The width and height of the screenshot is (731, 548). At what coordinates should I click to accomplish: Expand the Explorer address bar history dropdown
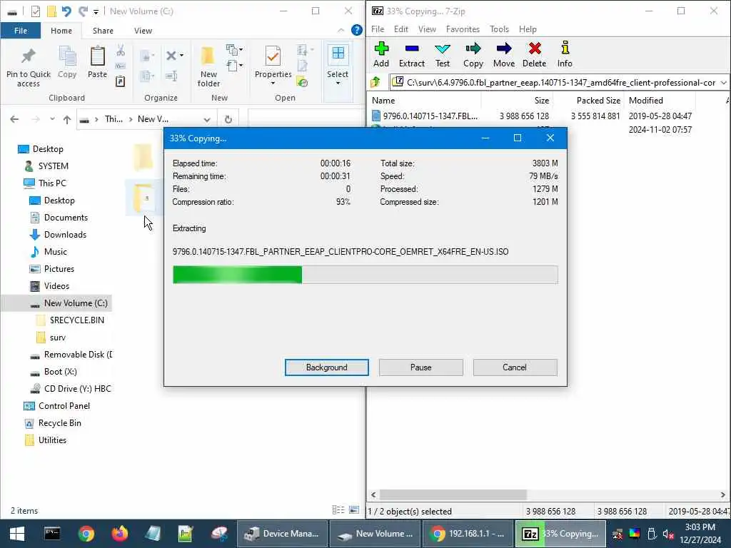(207, 119)
